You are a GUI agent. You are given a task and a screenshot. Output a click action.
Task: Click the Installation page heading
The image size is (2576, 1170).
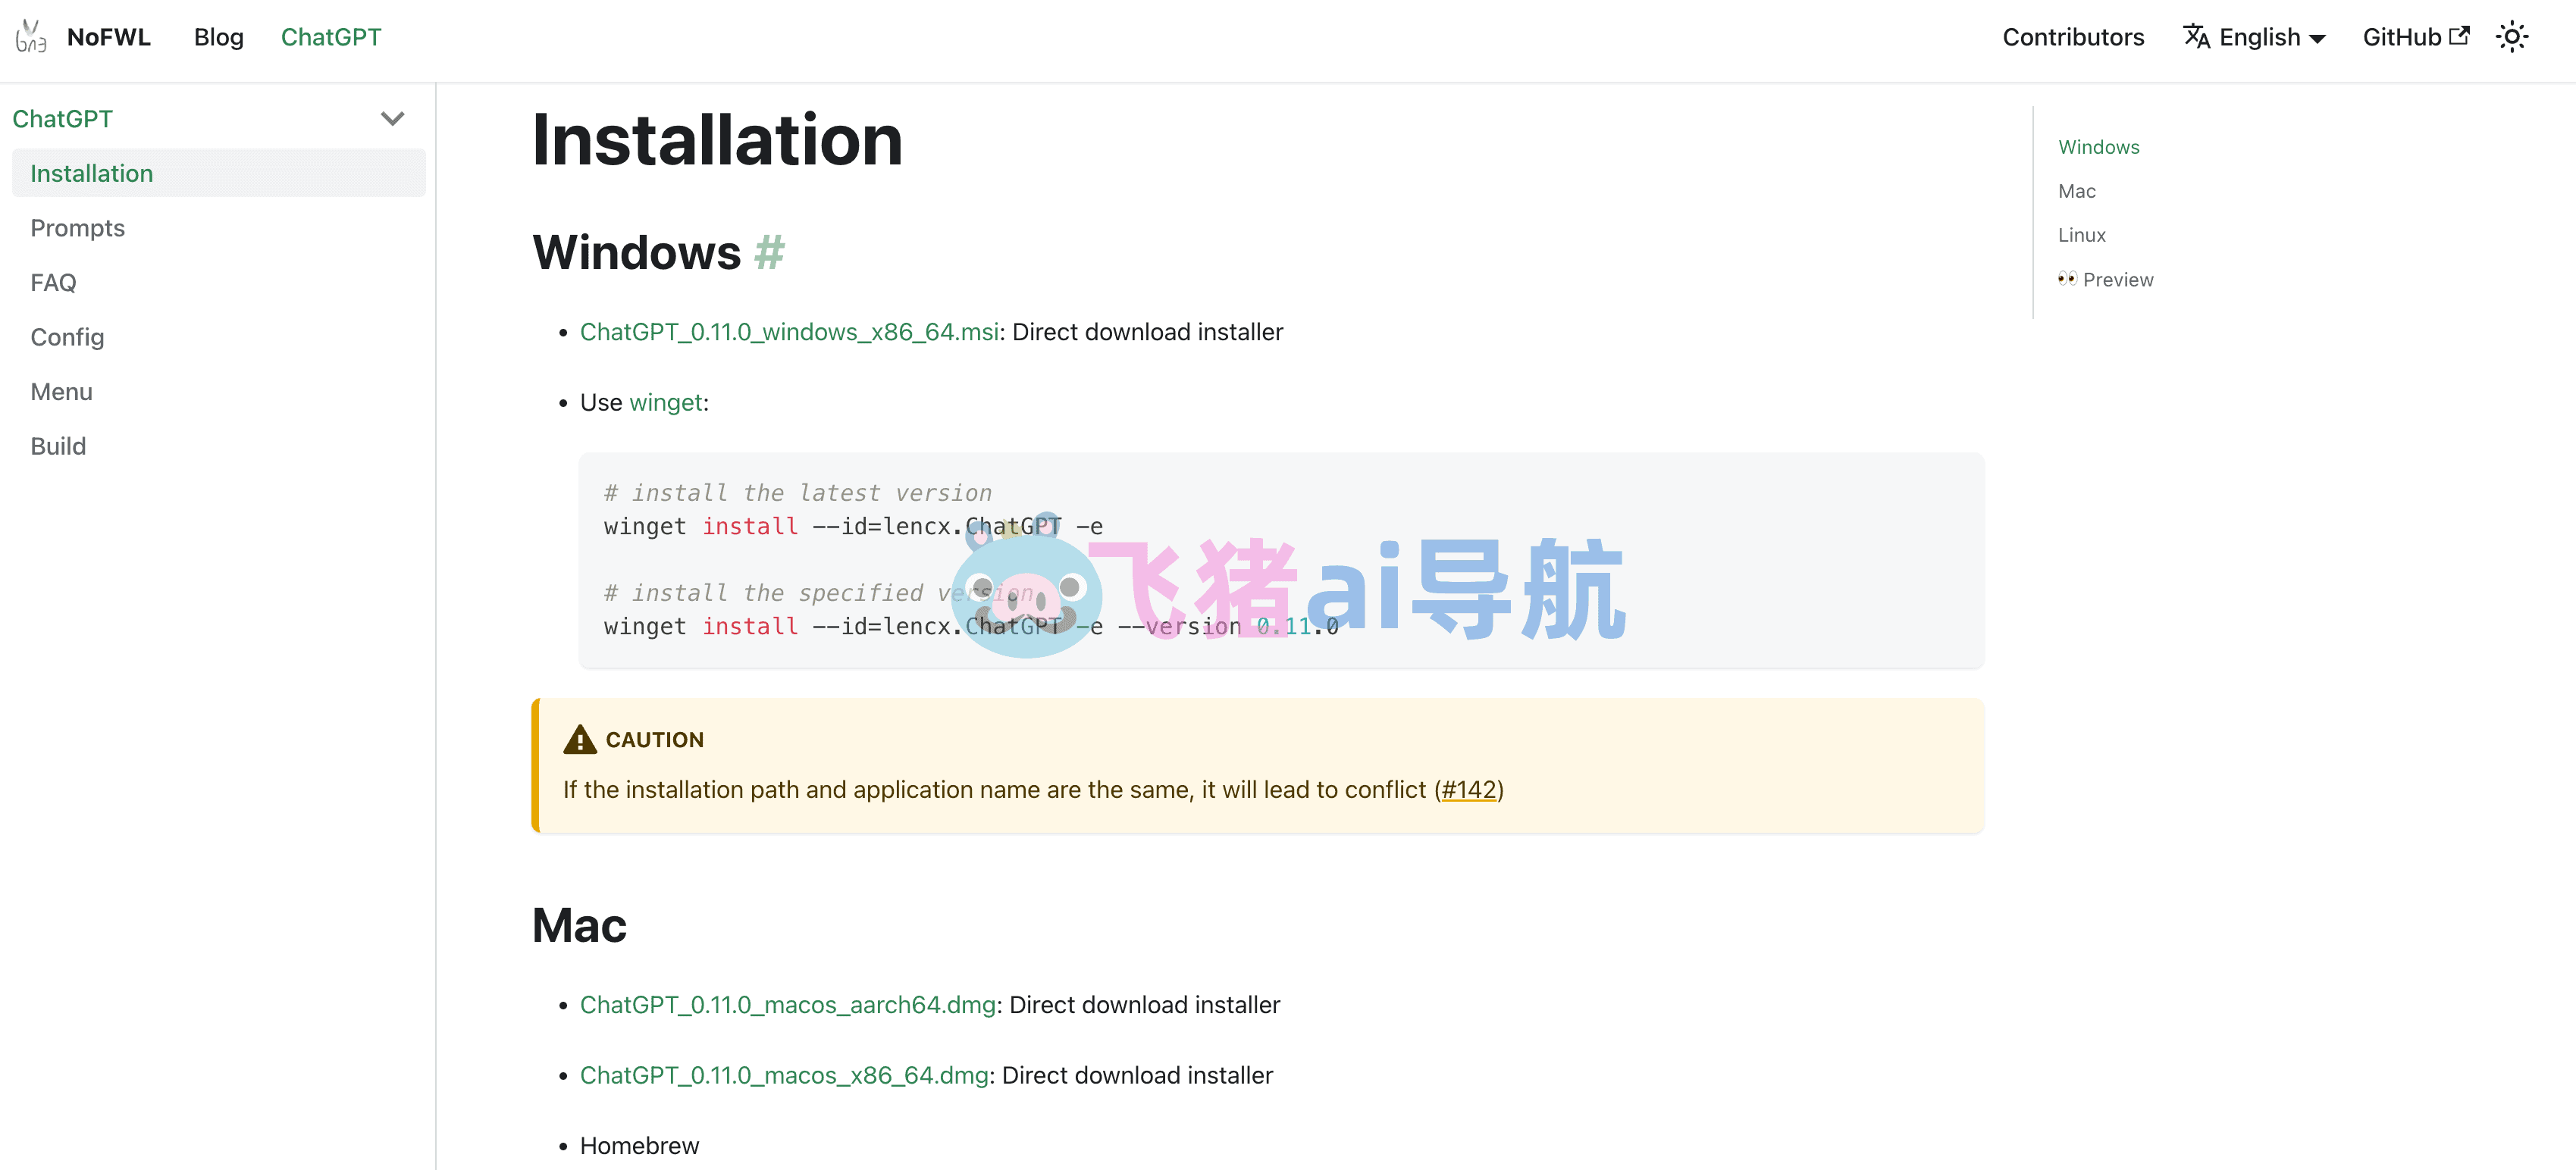717,140
